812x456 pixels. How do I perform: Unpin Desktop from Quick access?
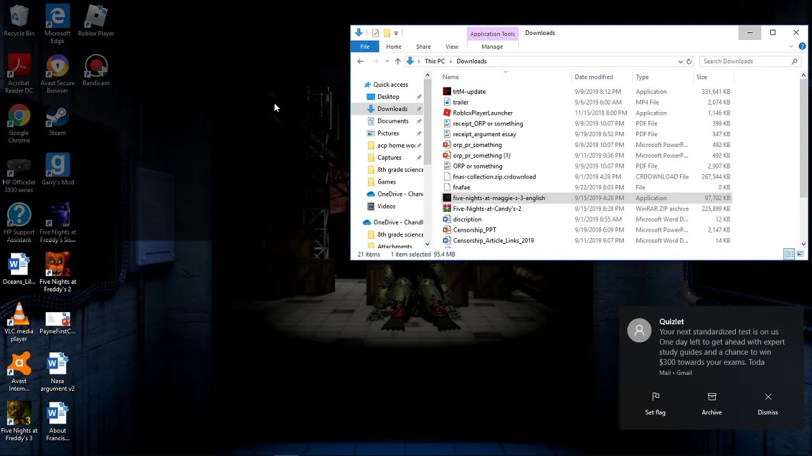pos(419,97)
